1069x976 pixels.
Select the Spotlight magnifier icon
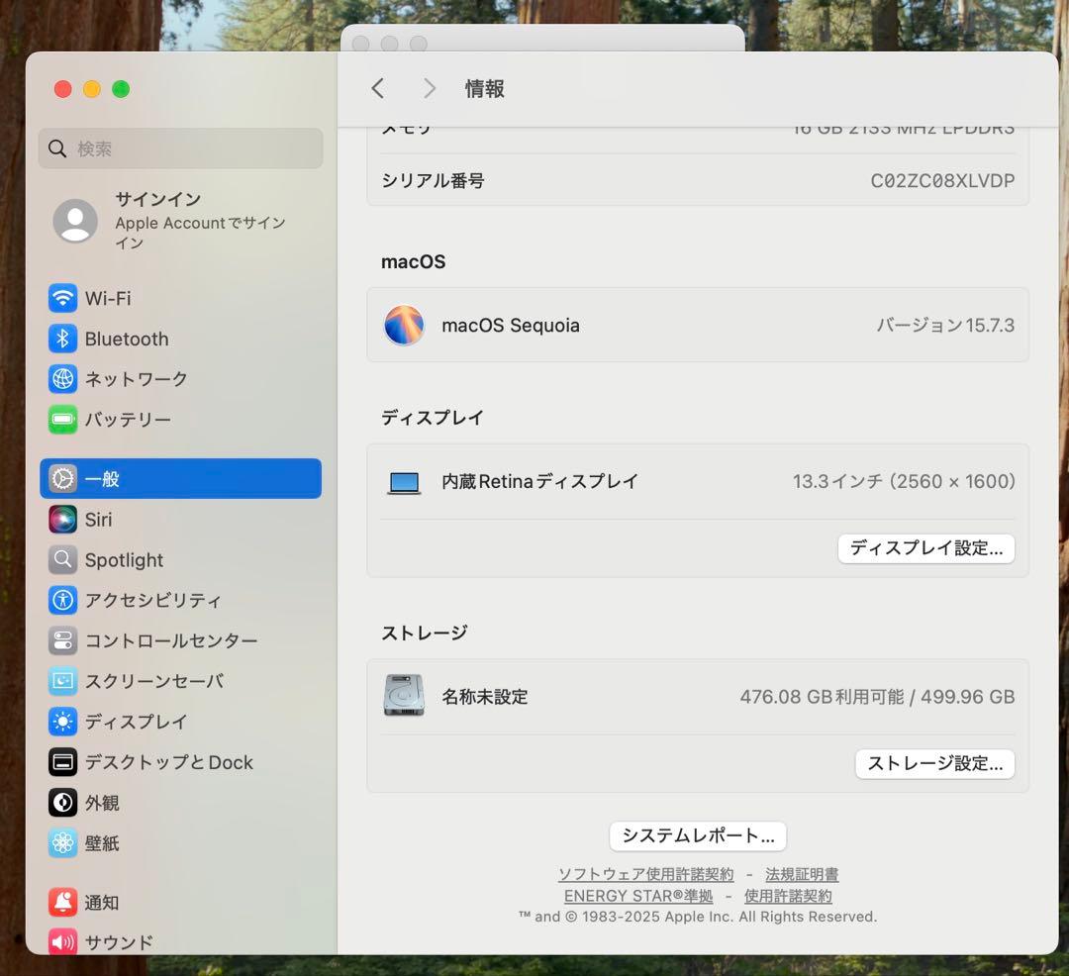[62, 559]
